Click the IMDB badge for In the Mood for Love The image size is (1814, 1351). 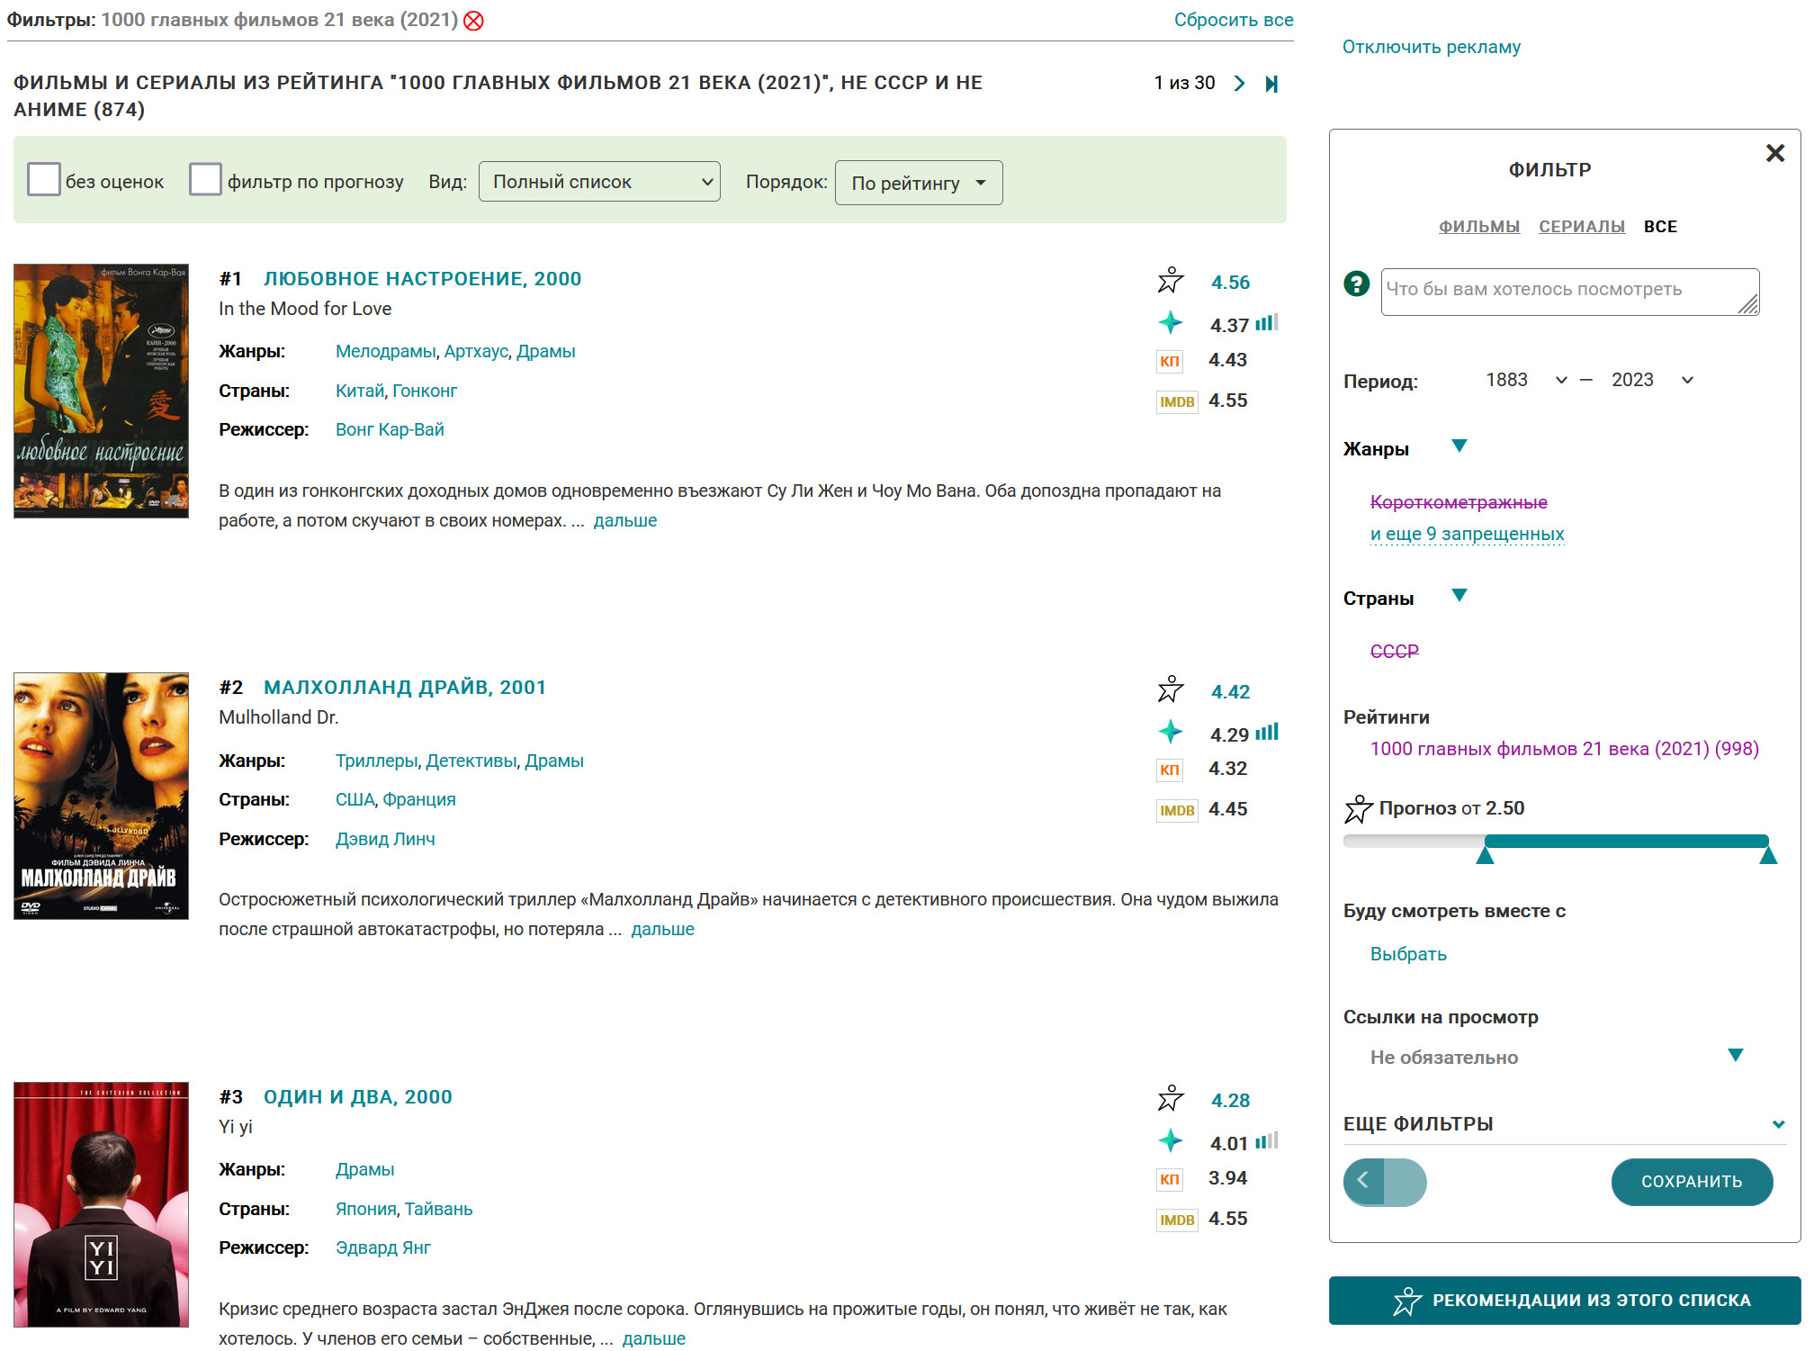tap(1176, 401)
